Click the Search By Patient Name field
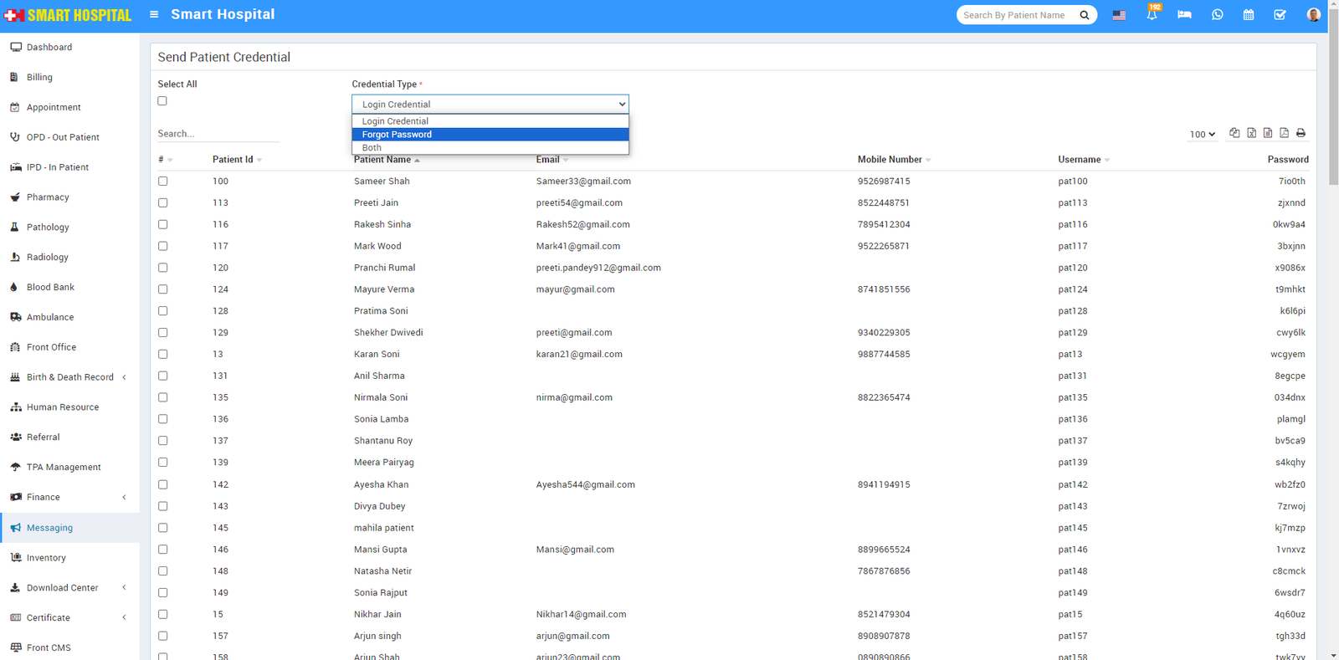1339x660 pixels. click(x=1018, y=15)
